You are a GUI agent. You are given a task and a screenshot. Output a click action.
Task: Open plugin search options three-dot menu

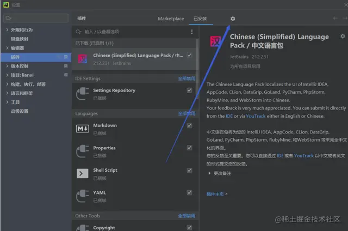[192, 32]
